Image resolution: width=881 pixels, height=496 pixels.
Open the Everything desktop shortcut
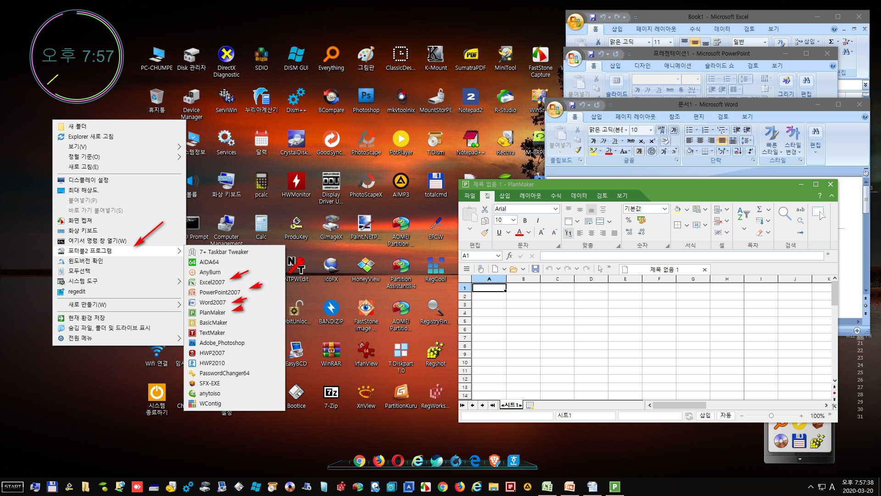pos(331,58)
